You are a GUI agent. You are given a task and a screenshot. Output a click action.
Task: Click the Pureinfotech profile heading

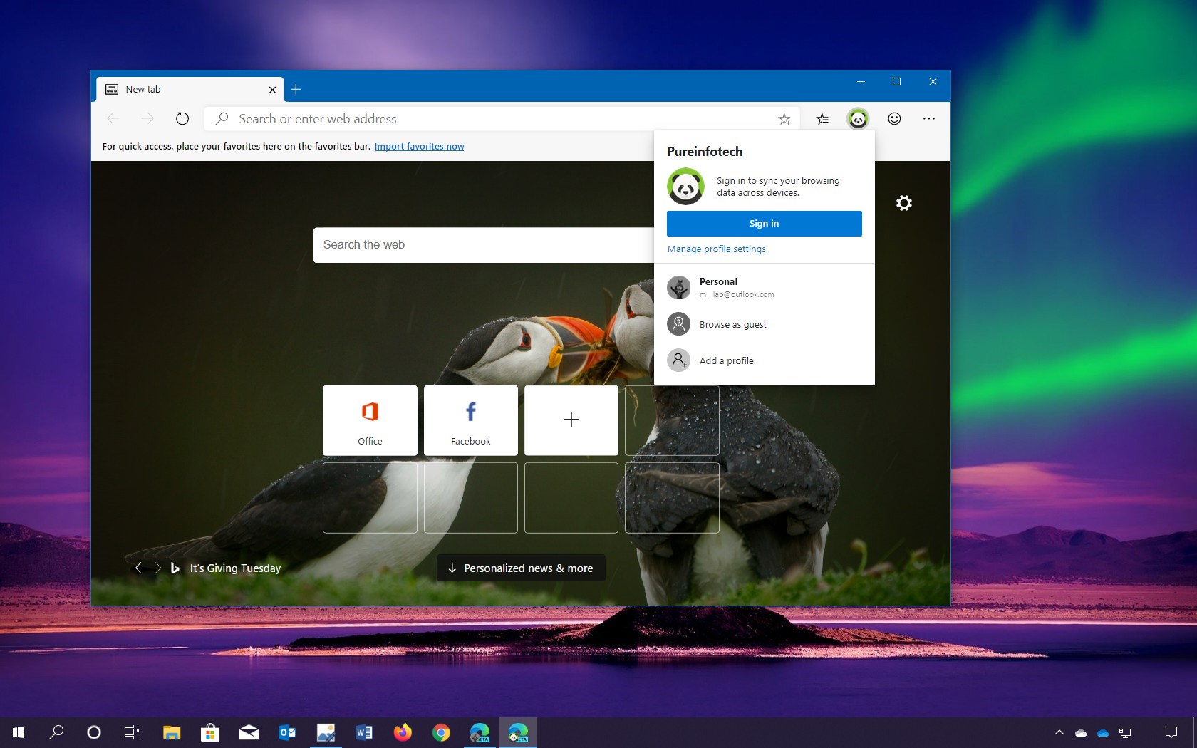coord(705,152)
